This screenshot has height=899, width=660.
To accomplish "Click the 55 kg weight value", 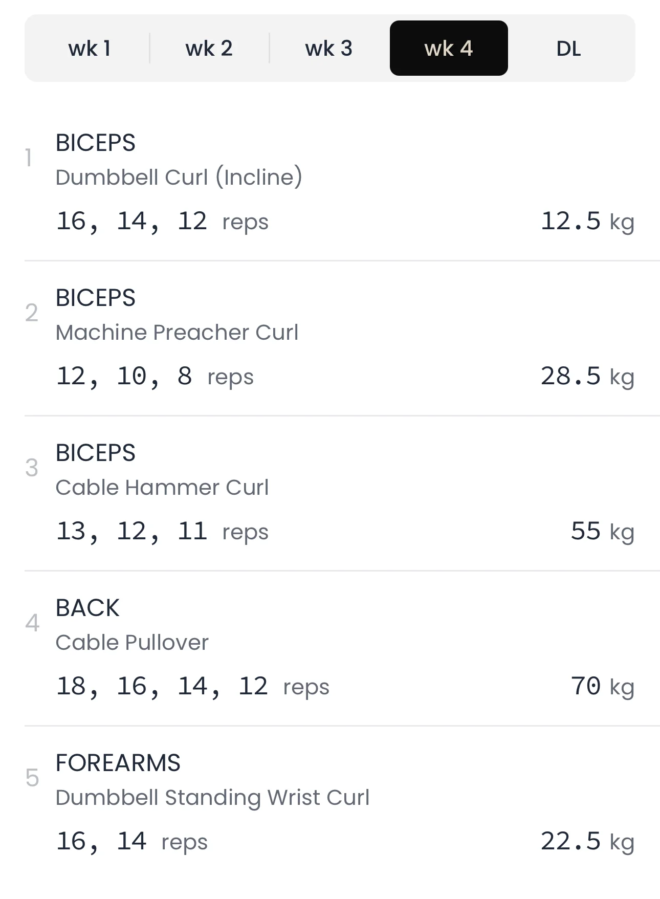I will point(602,532).
